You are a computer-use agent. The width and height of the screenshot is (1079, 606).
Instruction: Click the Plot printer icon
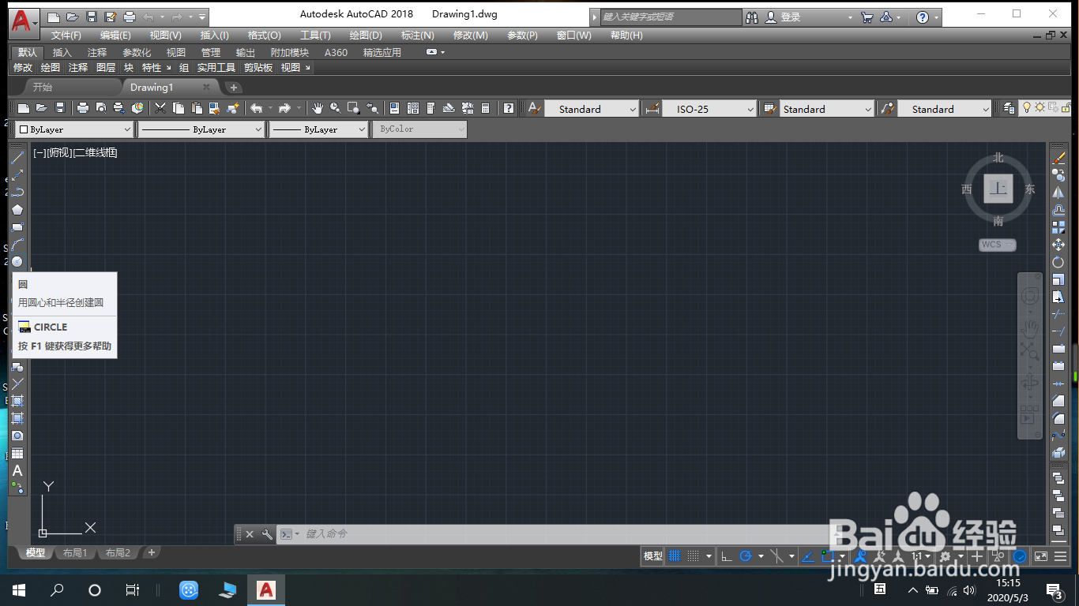(82, 109)
